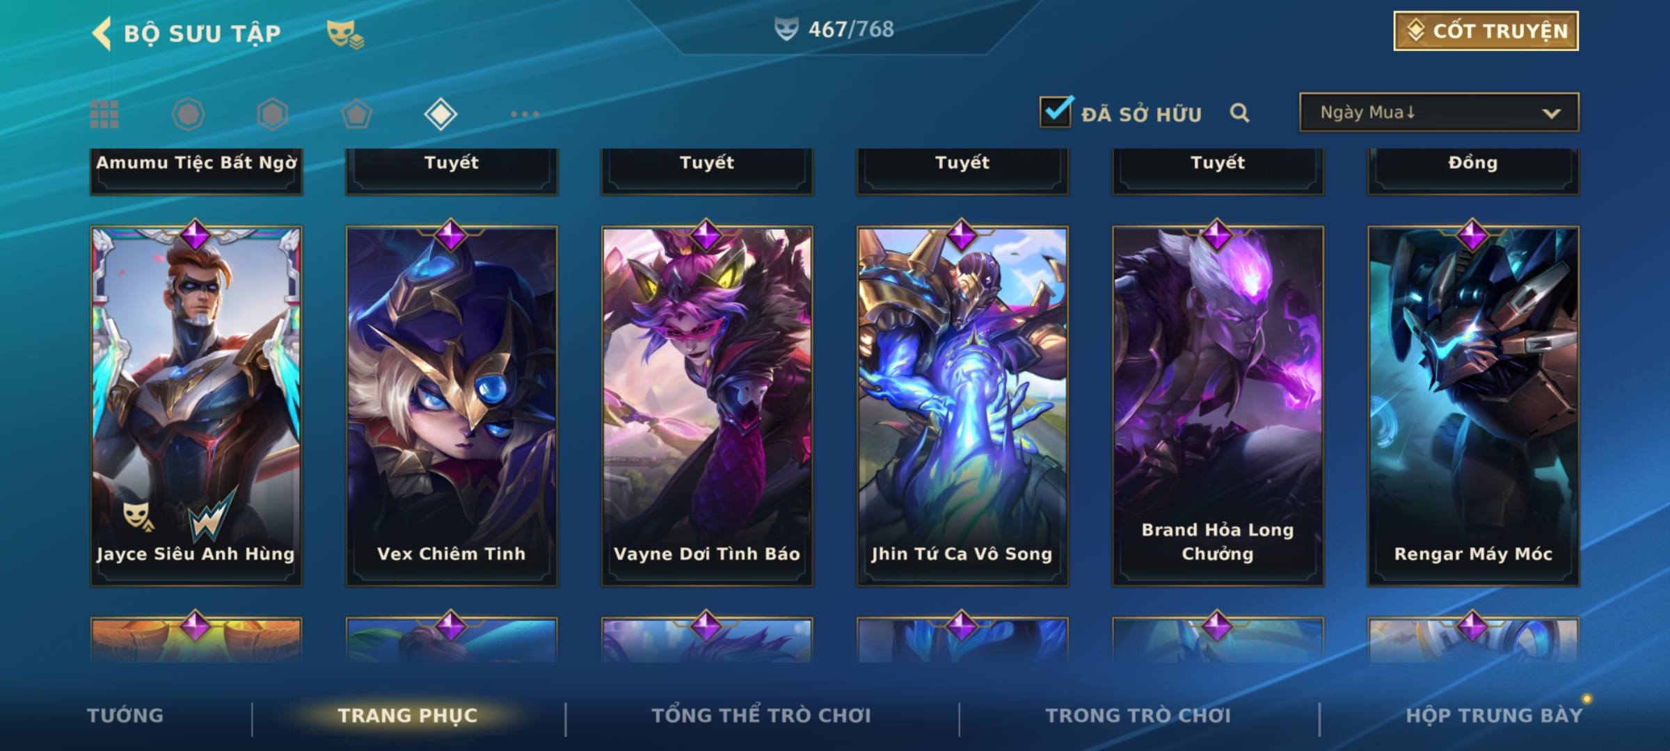Image resolution: width=1670 pixels, height=751 pixels.
Task: Open the Ngày Mua sort dropdown
Action: [x=1439, y=112]
